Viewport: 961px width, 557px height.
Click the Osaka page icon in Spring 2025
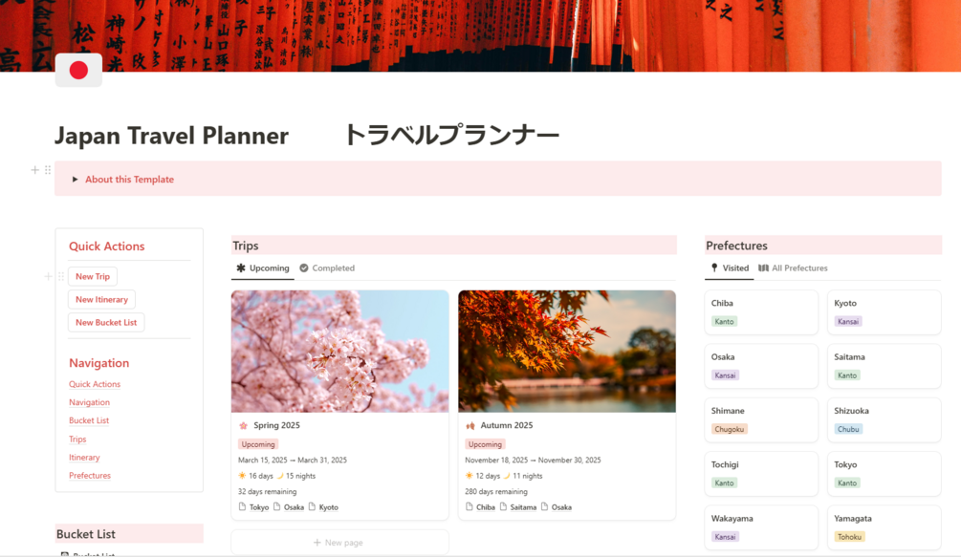(x=276, y=506)
